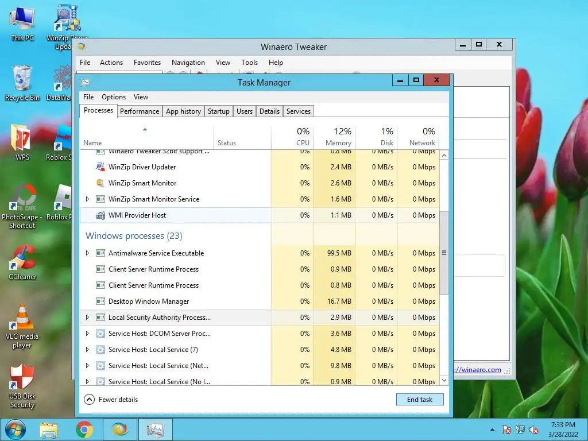This screenshot has height=441, width=588.
Task: Open Navigation menu in Winaero Tweaker
Action: 188,63
